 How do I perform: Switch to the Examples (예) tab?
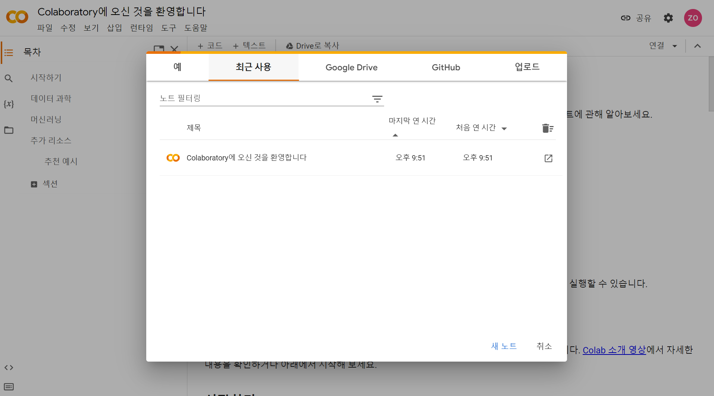[177, 67]
